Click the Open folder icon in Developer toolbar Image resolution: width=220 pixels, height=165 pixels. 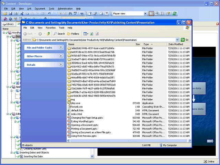(5, 14)
